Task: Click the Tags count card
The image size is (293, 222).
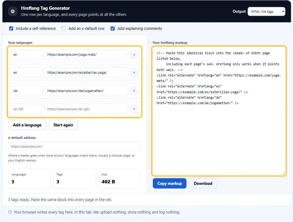Action: pos(74,178)
